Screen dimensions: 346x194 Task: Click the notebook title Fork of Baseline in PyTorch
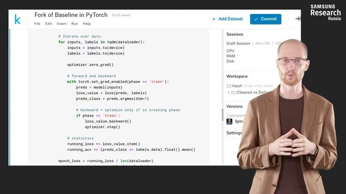coord(71,15)
